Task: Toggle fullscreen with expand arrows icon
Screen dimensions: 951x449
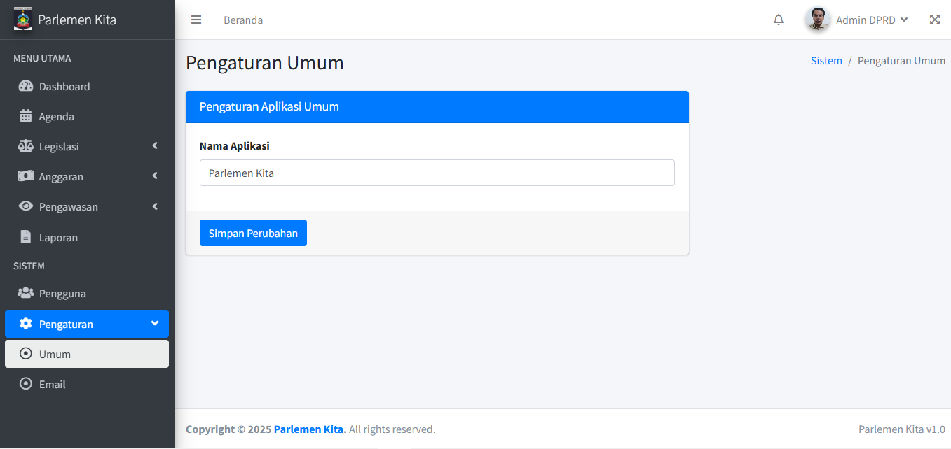Action: click(934, 20)
